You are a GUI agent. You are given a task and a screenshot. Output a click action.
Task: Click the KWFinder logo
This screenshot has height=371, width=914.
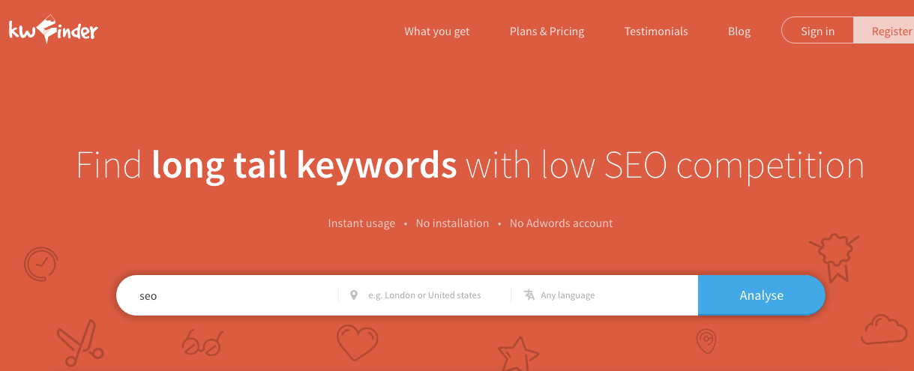pos(53,29)
